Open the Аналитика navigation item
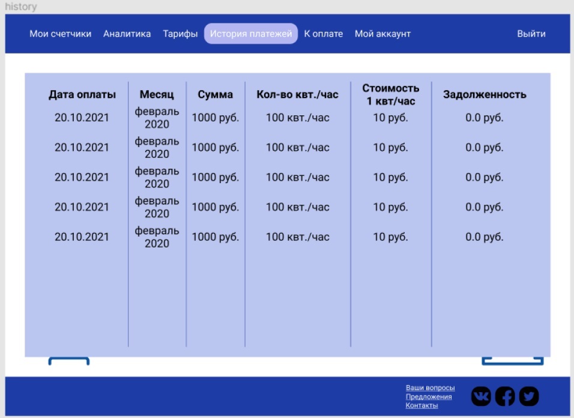This screenshot has width=574, height=418. point(127,34)
